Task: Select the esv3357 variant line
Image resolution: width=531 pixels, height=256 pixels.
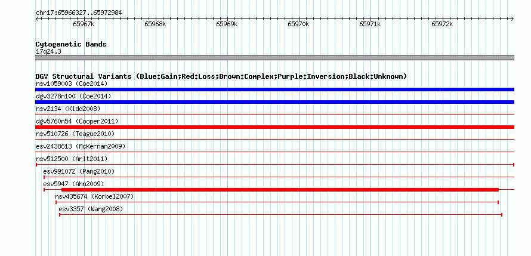Action: [281, 215]
